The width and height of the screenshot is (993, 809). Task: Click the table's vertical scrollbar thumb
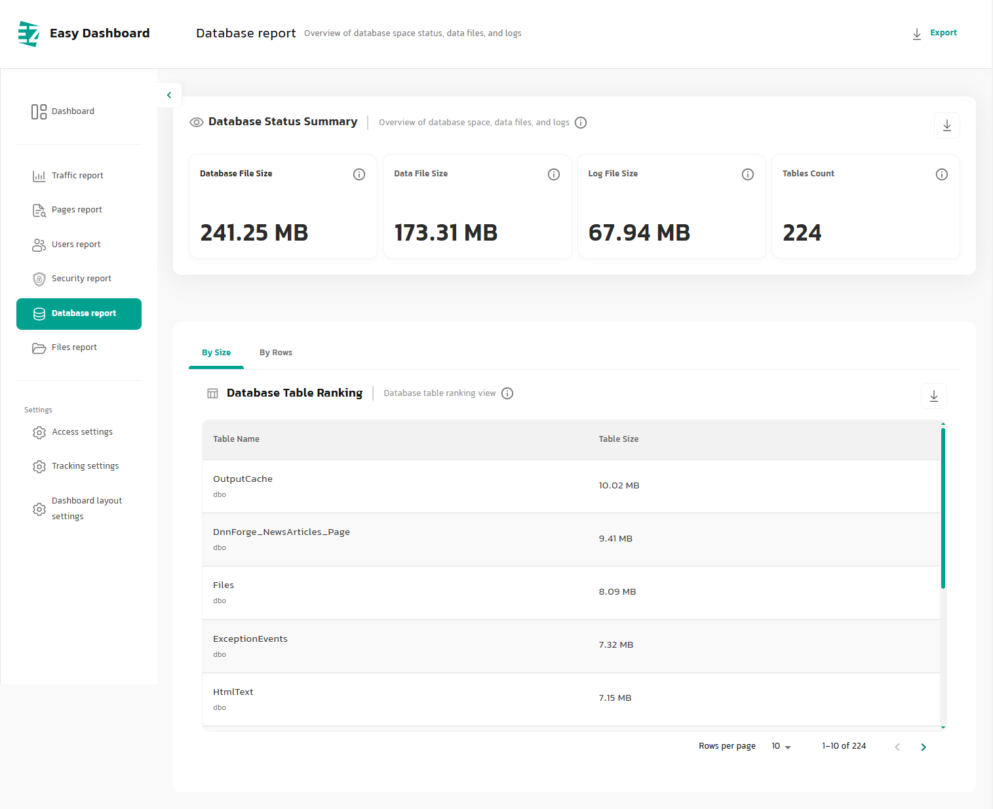(x=943, y=508)
